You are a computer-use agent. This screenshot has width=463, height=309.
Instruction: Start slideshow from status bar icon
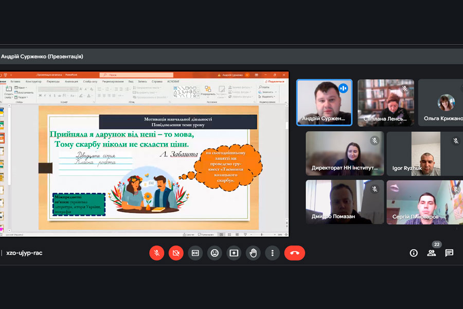(245, 234)
